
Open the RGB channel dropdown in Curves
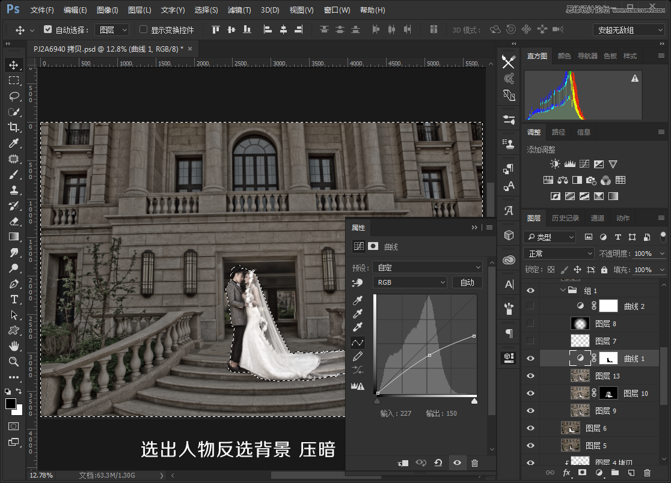[410, 281]
